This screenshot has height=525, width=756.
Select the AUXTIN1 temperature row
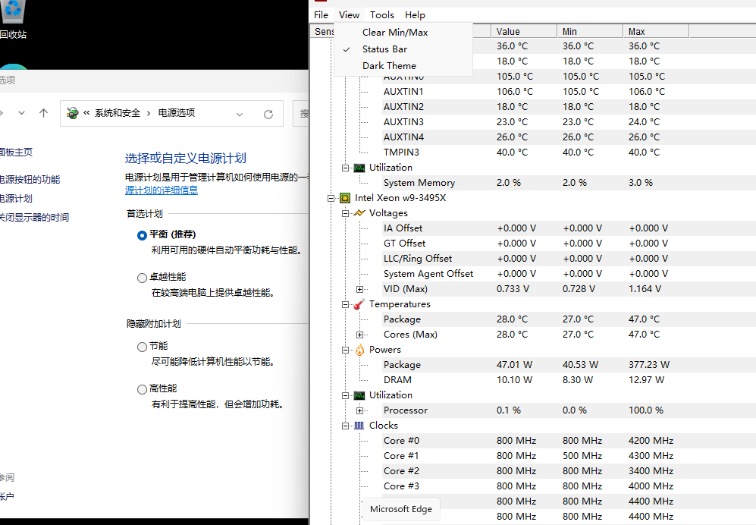tap(569, 91)
